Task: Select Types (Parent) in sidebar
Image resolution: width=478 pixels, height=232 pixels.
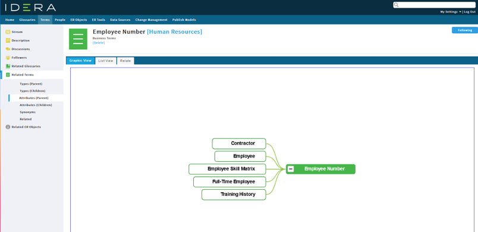Action: 31,84
